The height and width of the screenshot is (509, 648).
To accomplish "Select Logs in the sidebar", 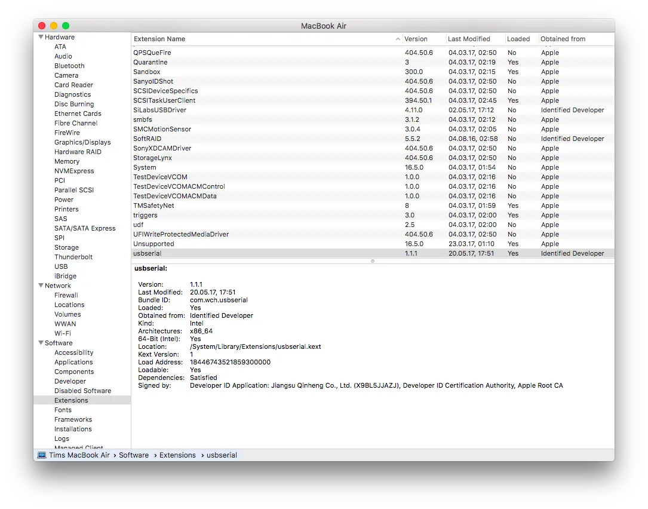I will [62, 439].
